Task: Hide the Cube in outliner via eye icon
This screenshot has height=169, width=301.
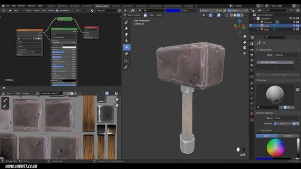Action: (x=294, y=26)
